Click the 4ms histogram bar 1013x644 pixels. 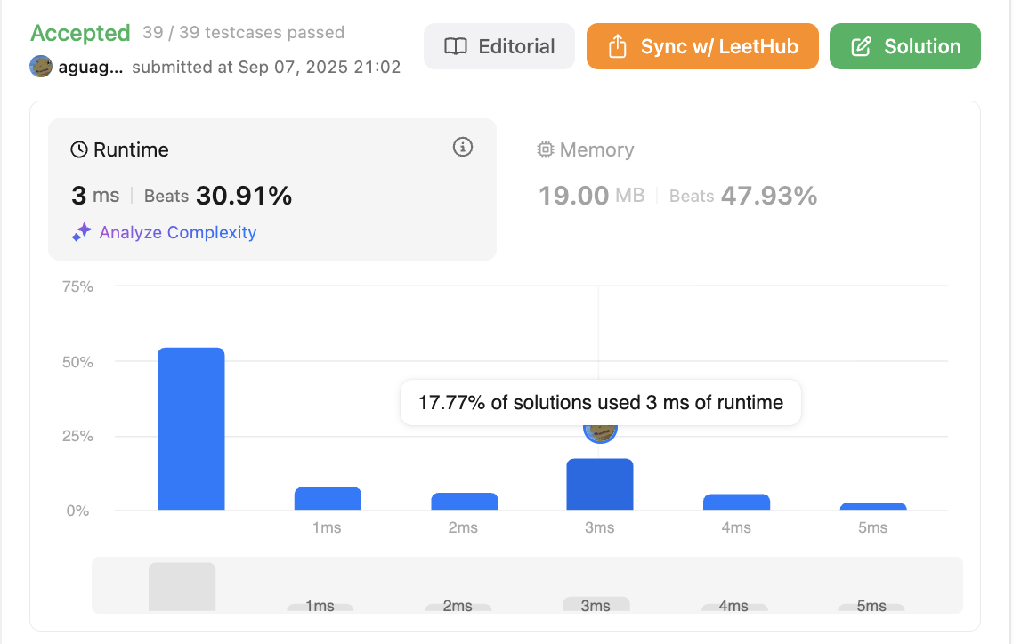pyautogui.click(x=736, y=502)
